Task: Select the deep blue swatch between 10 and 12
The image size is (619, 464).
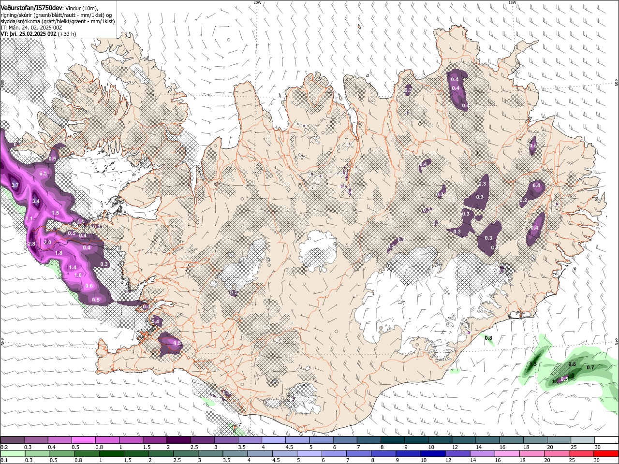Action: [x=433, y=453]
